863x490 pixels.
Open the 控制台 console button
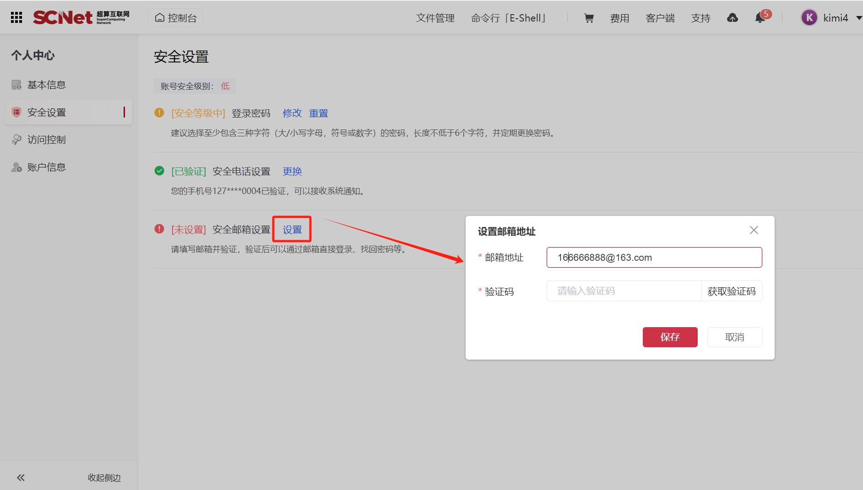pyautogui.click(x=176, y=18)
